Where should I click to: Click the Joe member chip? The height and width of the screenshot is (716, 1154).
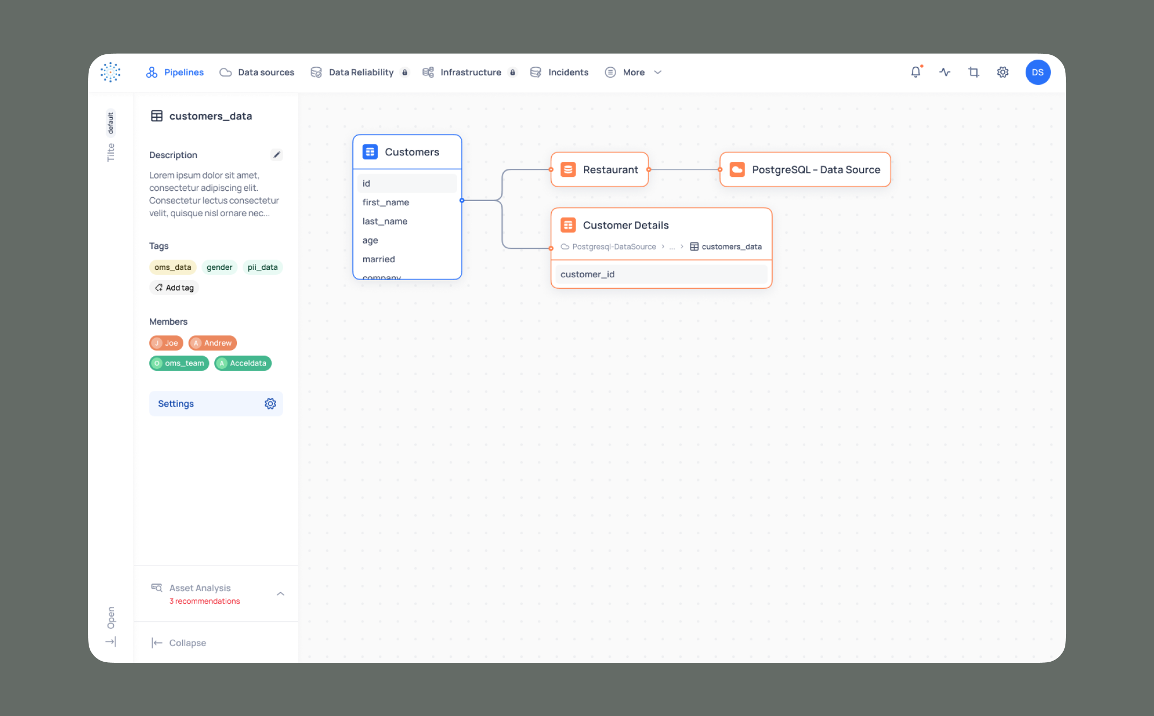point(166,343)
